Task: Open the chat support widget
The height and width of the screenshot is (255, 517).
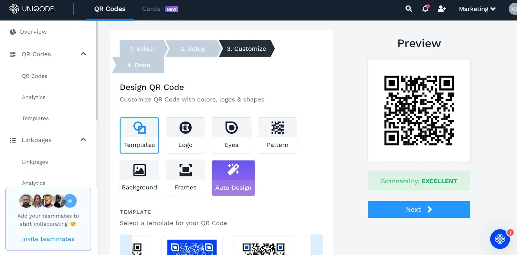Action: [500, 239]
